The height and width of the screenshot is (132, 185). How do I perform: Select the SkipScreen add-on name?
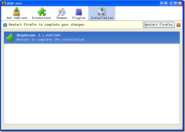coord(26,35)
